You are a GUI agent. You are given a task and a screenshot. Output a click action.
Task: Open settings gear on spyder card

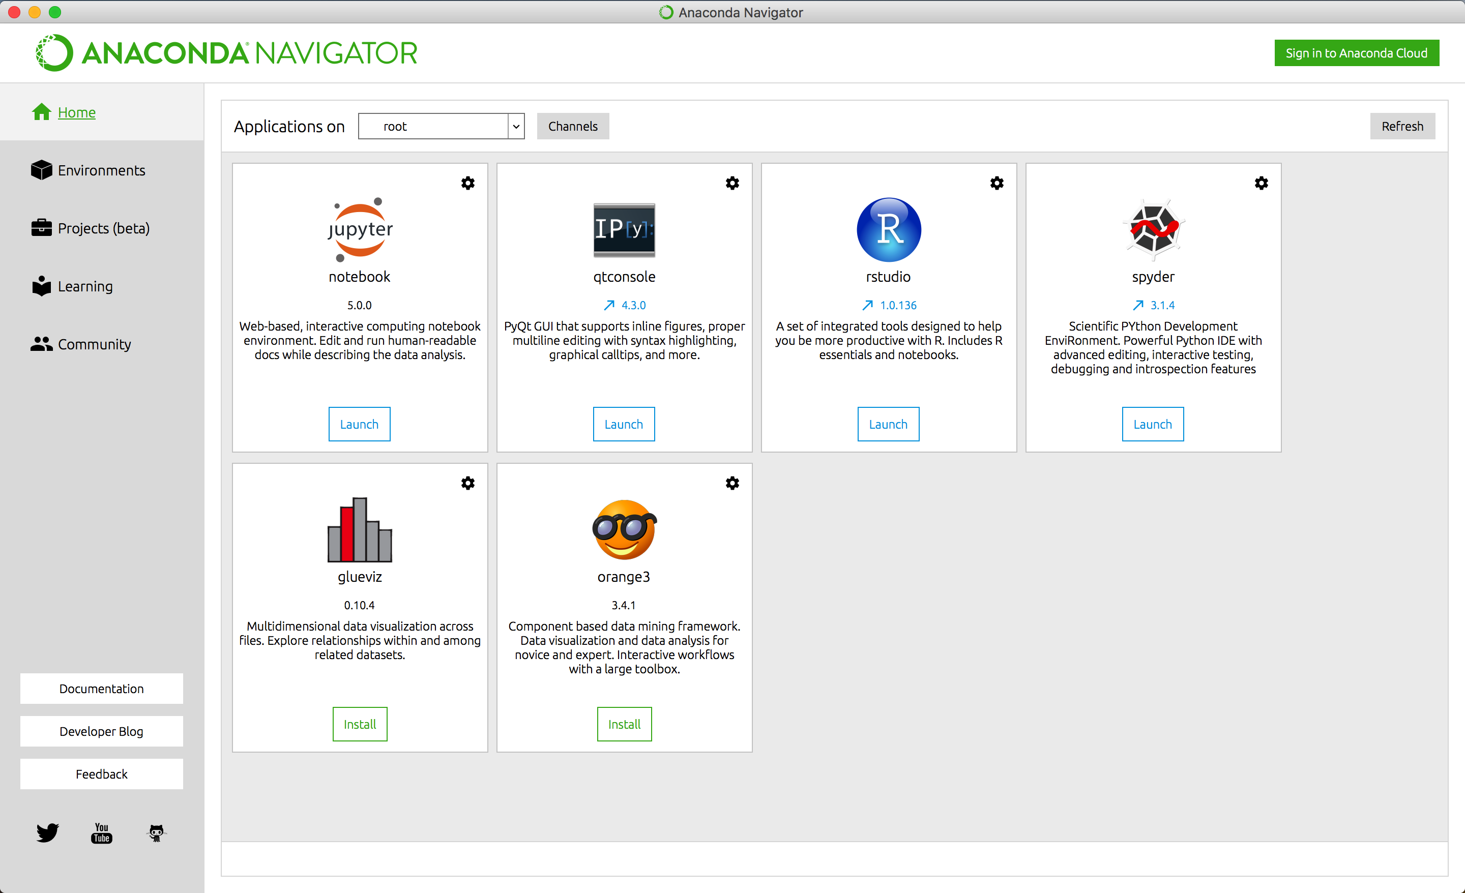(x=1262, y=183)
